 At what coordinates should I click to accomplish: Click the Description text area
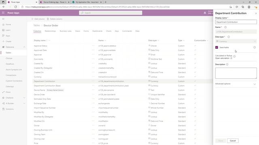pyautogui.click(x=236, y=73)
